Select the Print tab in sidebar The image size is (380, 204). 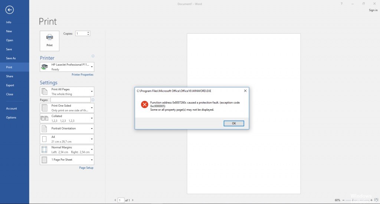[x=14, y=67]
